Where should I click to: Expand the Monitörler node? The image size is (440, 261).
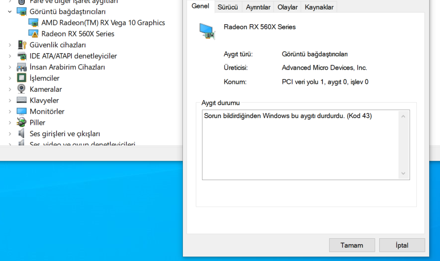(x=10, y=112)
